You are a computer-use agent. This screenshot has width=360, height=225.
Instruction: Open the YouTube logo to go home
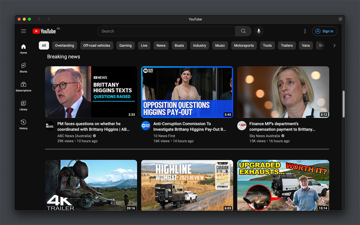[x=44, y=31]
